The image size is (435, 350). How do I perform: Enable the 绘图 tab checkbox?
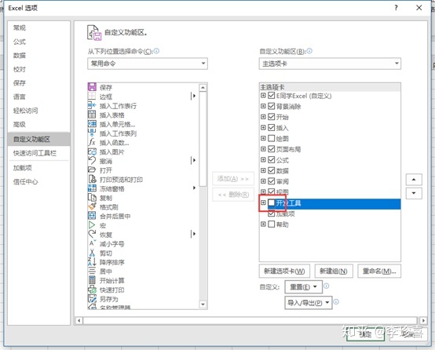pos(272,138)
